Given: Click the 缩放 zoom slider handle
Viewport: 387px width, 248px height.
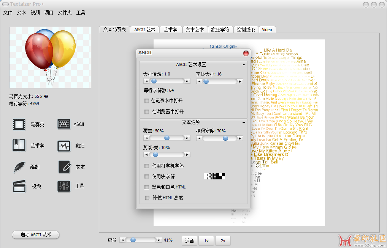Looking at the screenshot, I should [133, 240].
